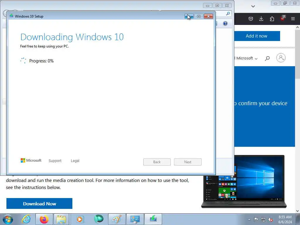Screen dimensions: 300x225
Task: Open Paint from the taskbar
Action: (x=117, y=219)
